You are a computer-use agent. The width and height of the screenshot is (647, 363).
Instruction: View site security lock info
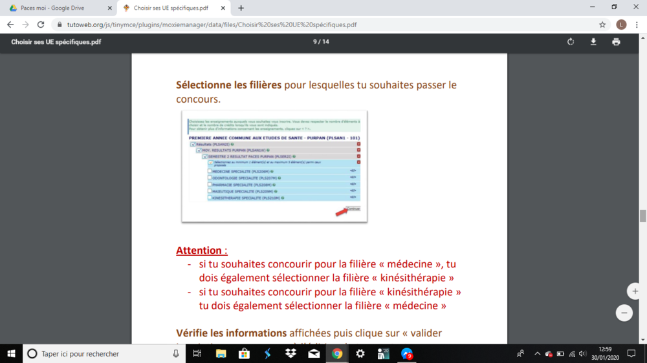[x=60, y=25]
